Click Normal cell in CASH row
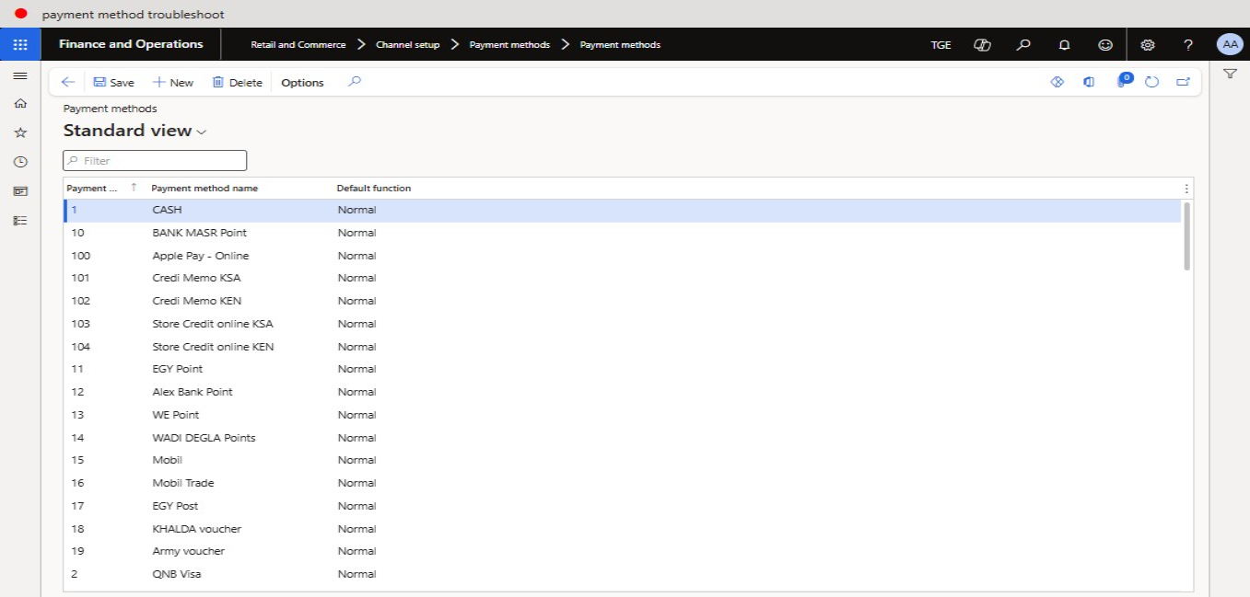 tap(356, 210)
